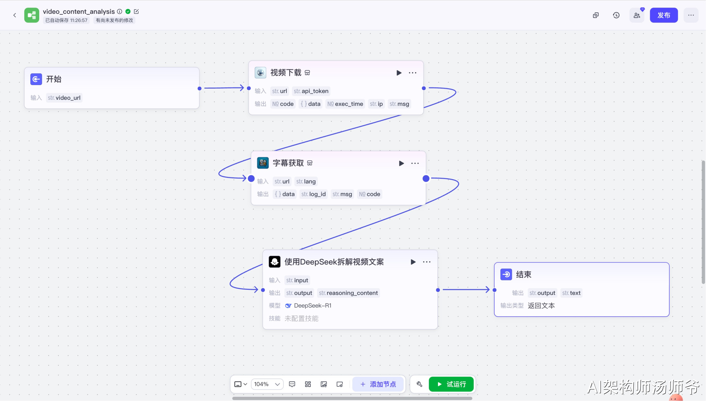The height and width of the screenshot is (401, 706).
Task: Run the DeepSeek node alone
Action: pyautogui.click(x=413, y=262)
